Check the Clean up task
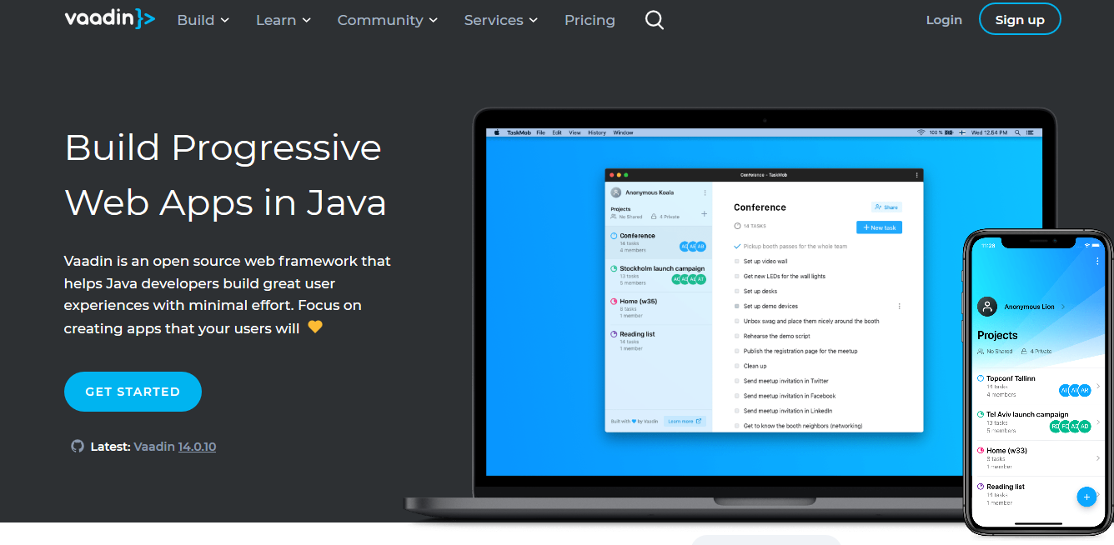1114x545 pixels. coord(737,367)
